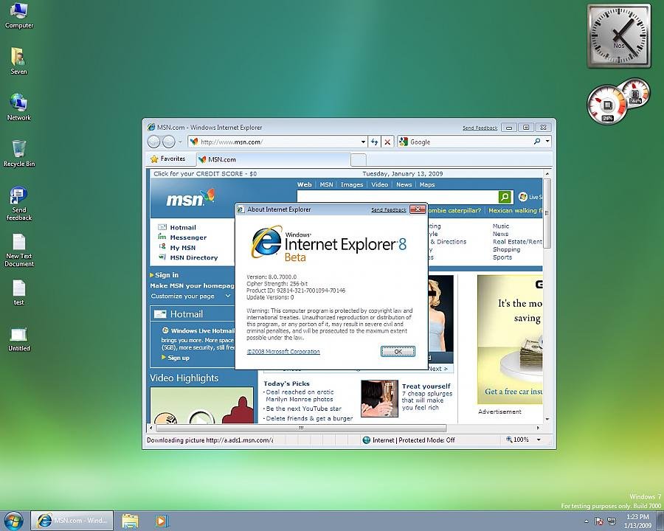Click the green MSN search button

pyautogui.click(x=505, y=197)
